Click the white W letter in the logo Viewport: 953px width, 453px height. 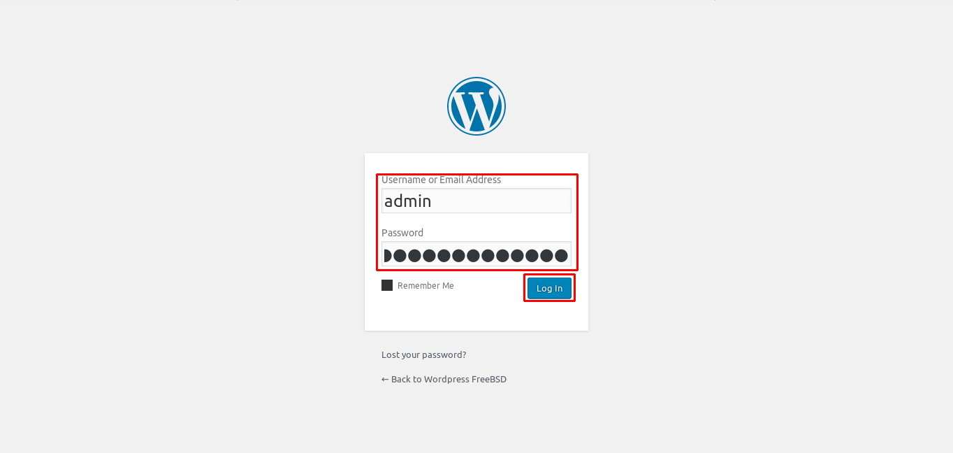tap(477, 107)
